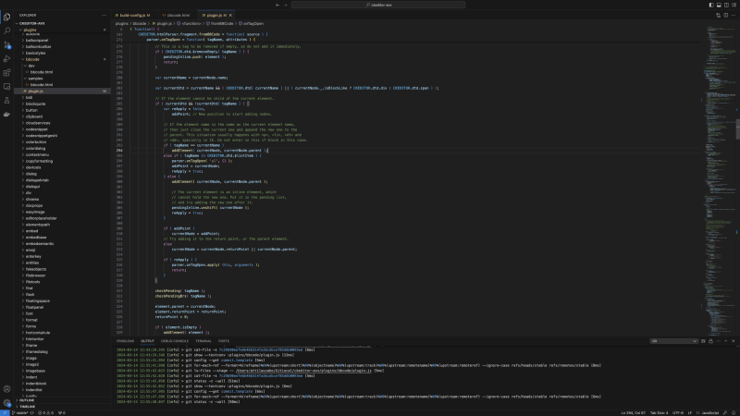Screen dimensions: 740x416
Task: Open the Run and Debug view icon
Action: click(6, 59)
